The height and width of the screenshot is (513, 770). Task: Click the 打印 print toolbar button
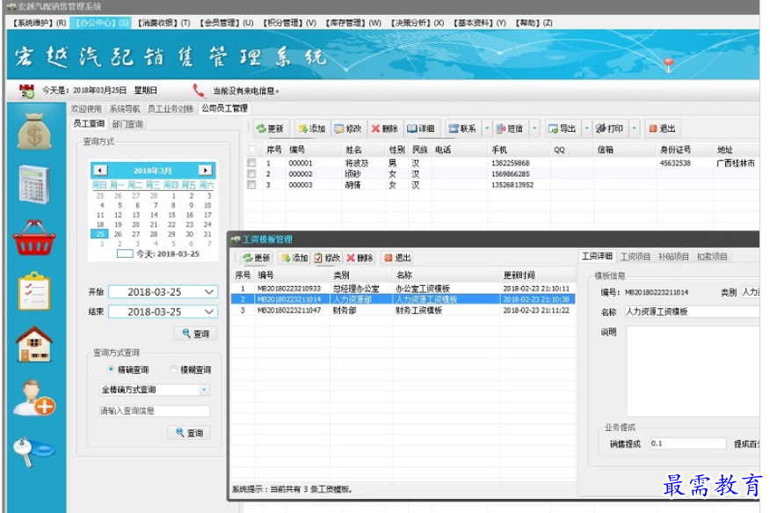609,128
